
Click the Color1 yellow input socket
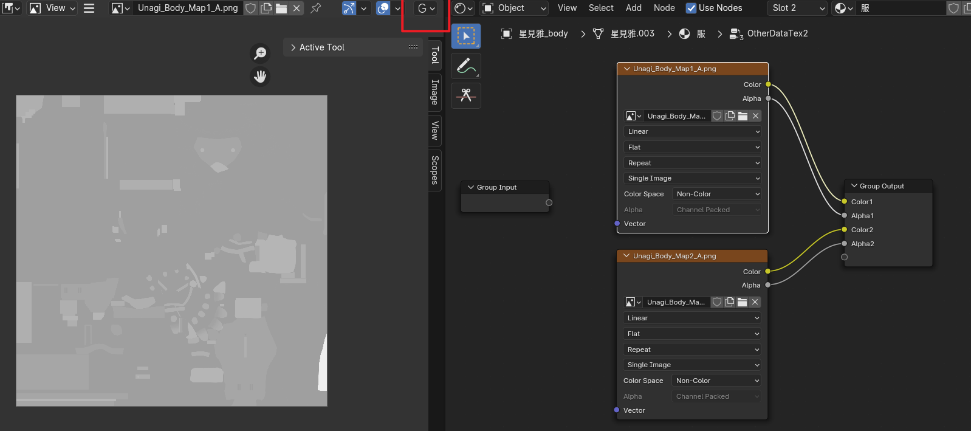(844, 201)
